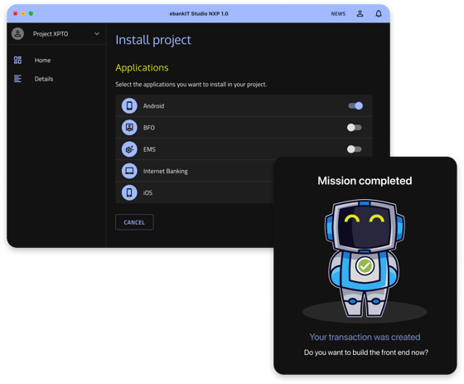The height and width of the screenshot is (384, 464).
Task: Open the user account icon in title bar
Action: click(x=360, y=13)
